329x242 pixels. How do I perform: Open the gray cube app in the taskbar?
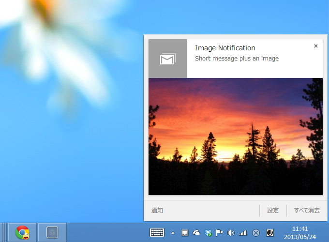coord(52,232)
